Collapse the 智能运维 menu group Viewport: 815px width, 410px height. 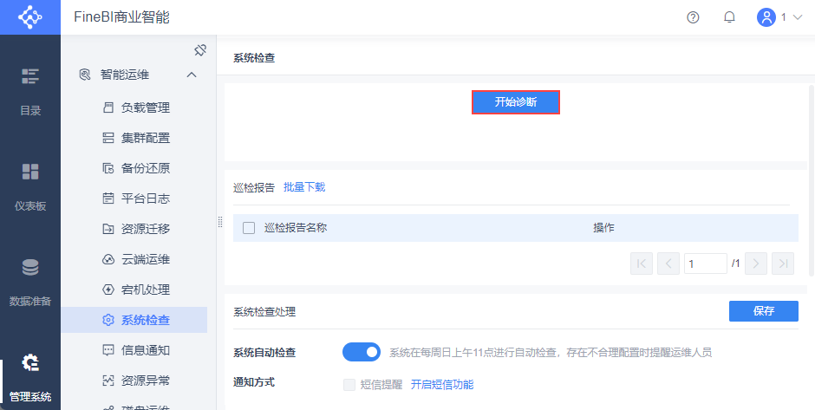coord(192,75)
